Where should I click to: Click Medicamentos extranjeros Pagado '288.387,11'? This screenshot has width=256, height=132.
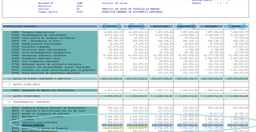[x=240, y=131]
